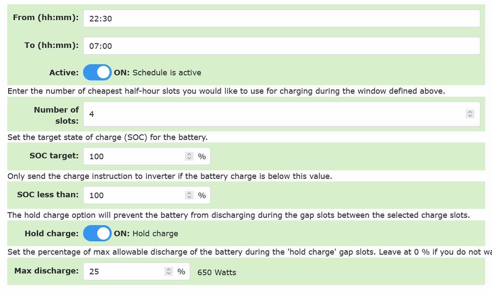The image size is (492, 294).
Task: Click the Number of slots input
Action: point(274,114)
